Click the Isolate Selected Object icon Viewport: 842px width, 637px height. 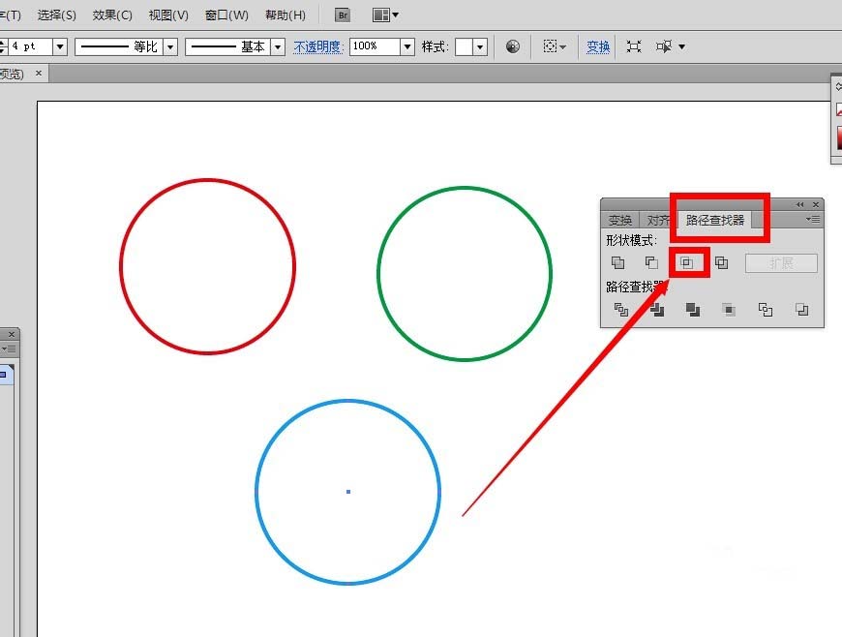coord(634,46)
